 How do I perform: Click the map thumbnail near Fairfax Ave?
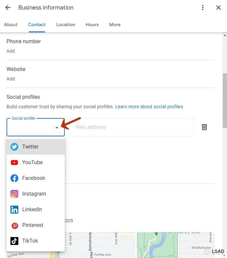point(110,245)
